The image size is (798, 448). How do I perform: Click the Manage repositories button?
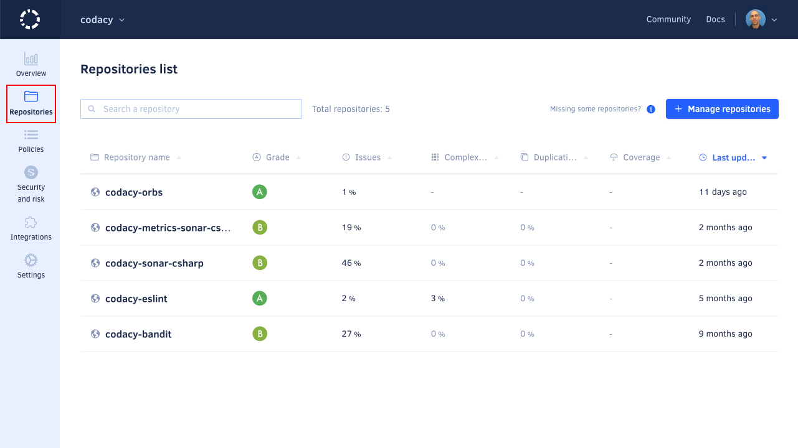722,109
